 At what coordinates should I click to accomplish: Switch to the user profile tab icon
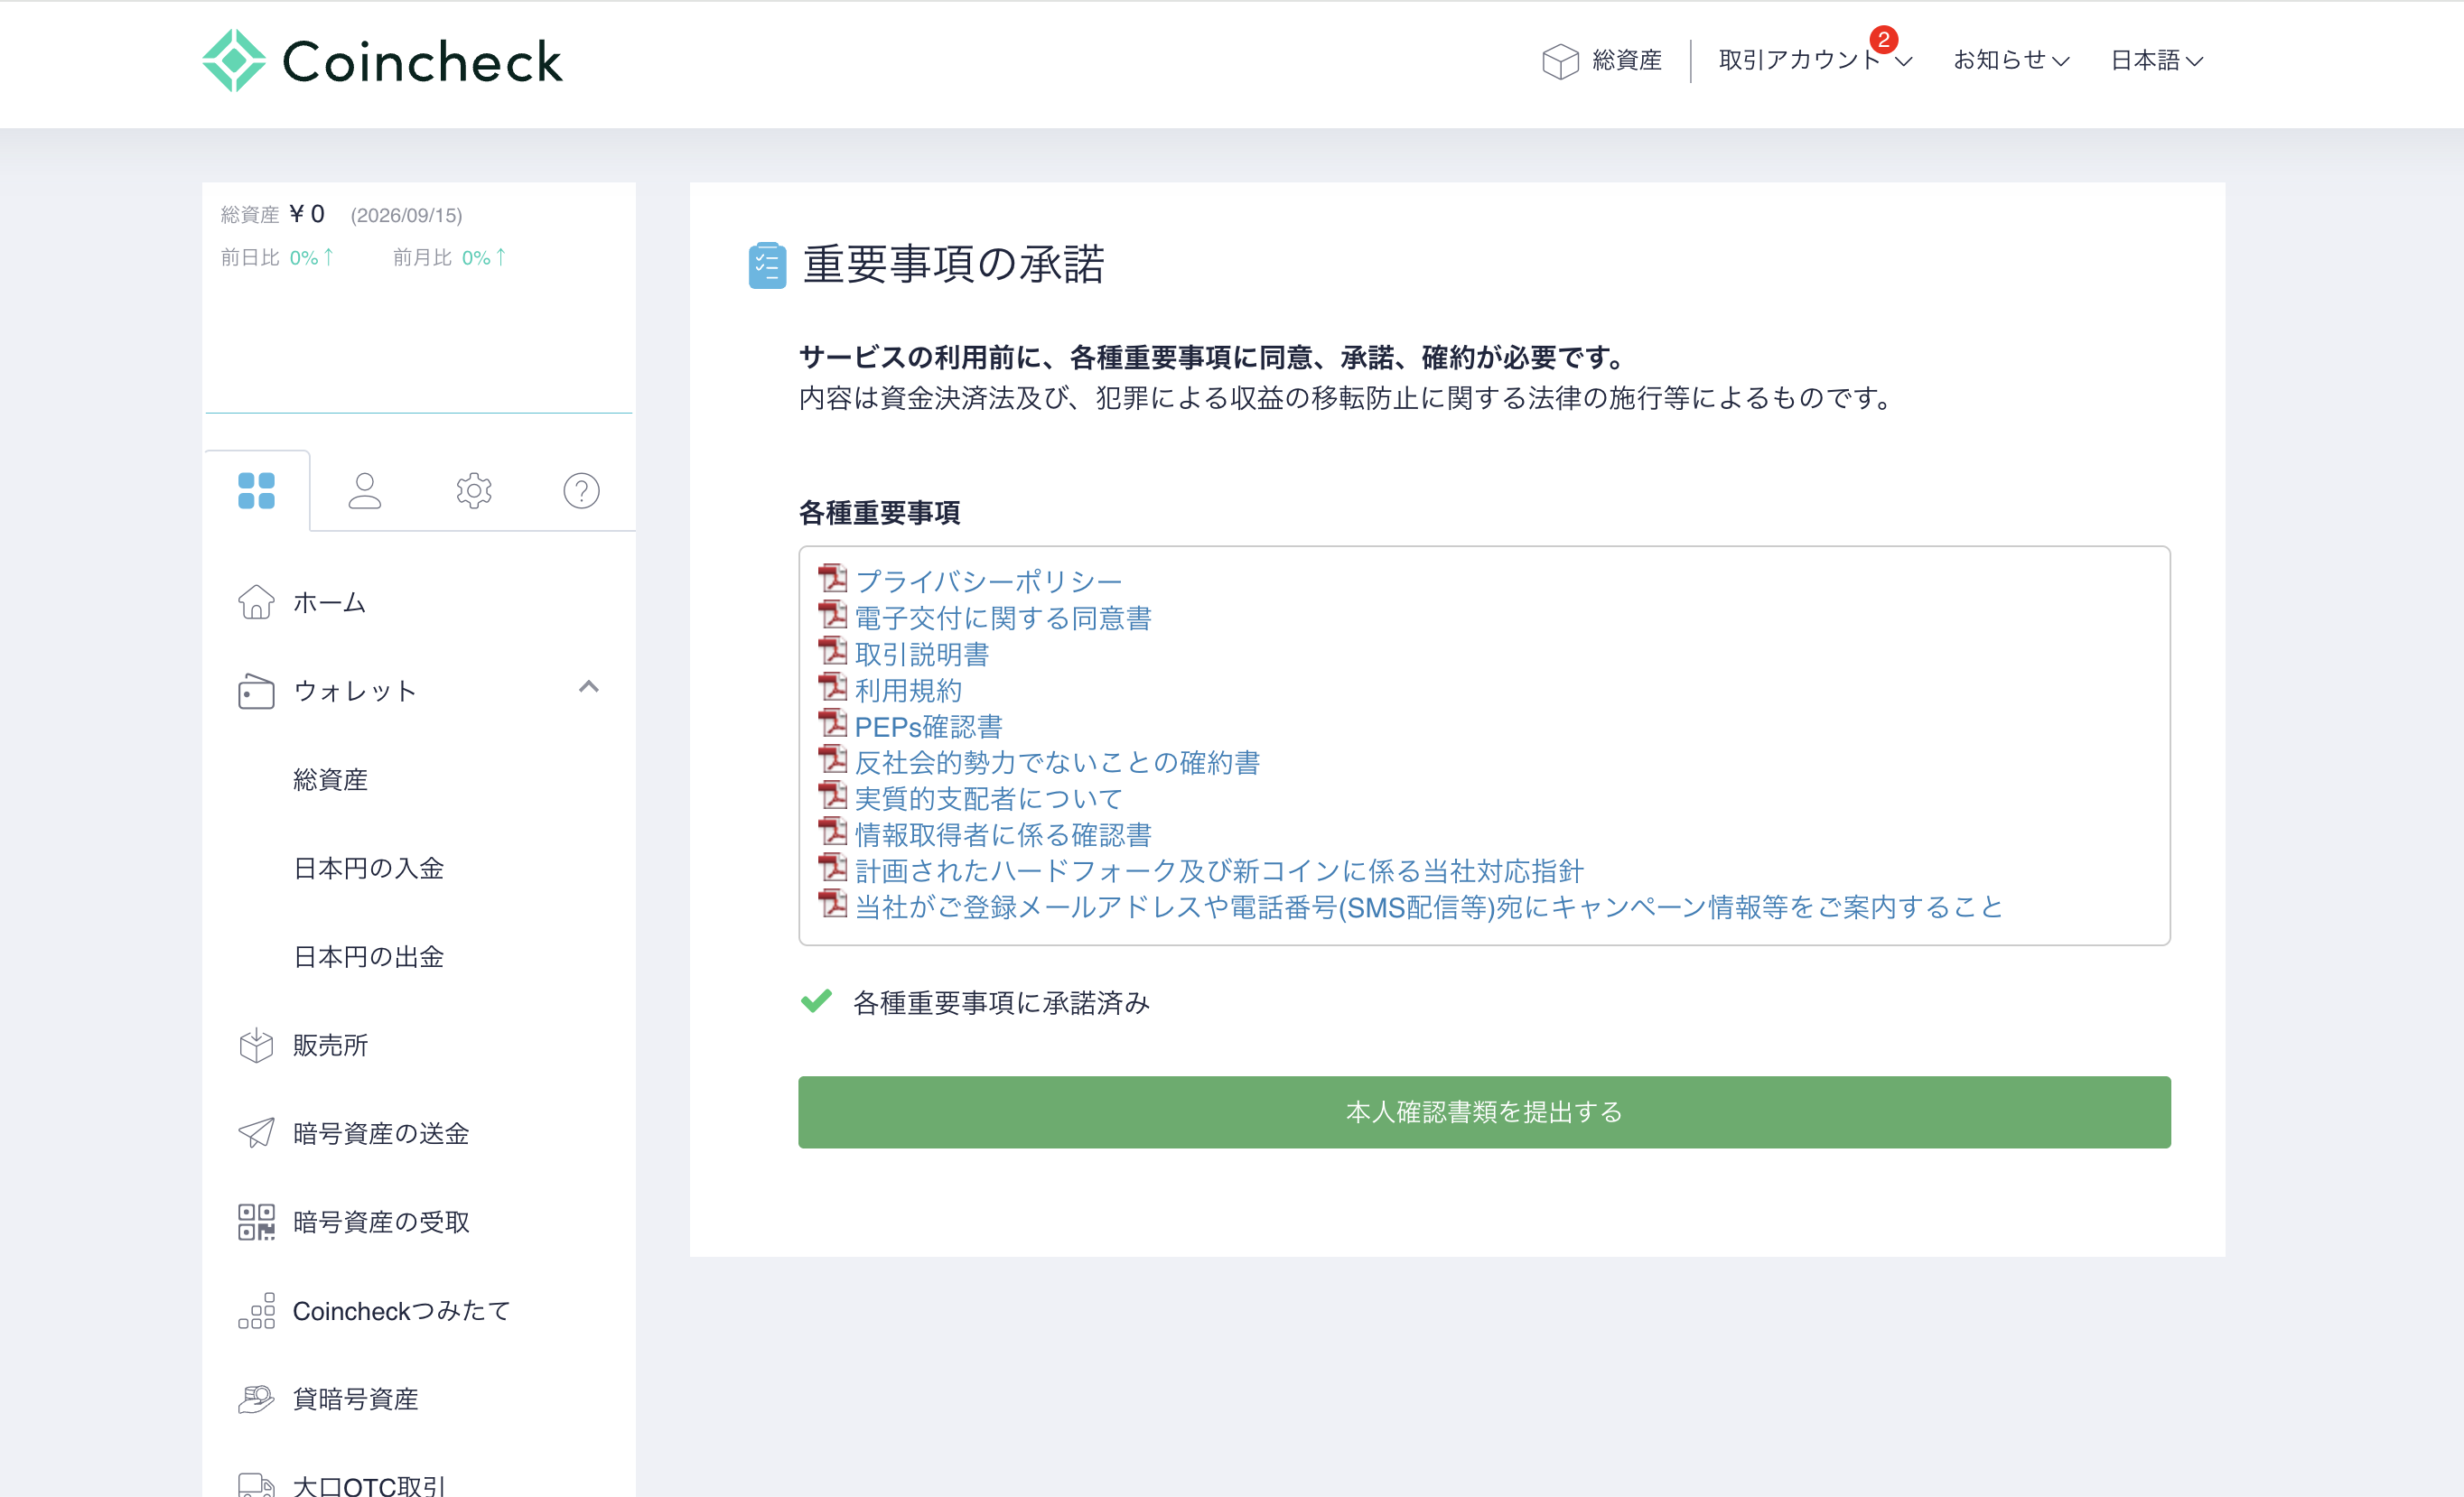(365, 490)
